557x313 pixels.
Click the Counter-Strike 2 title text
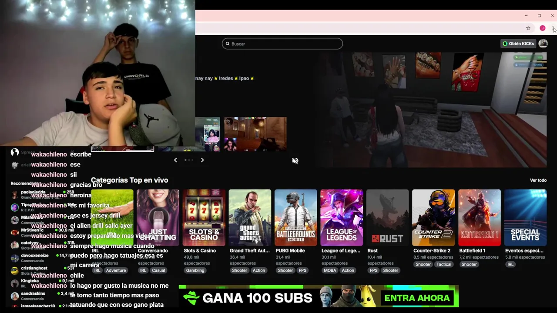coord(432,251)
